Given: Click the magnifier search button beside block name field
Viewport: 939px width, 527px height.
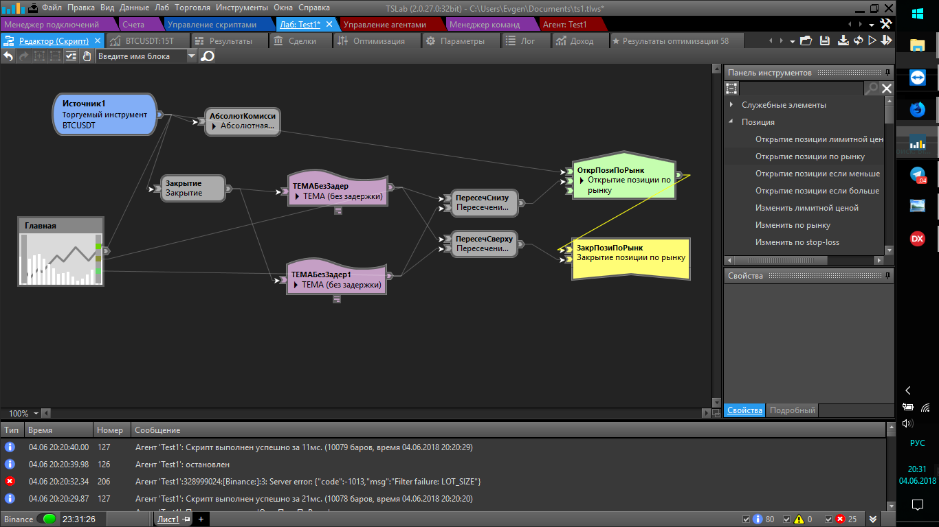Looking at the screenshot, I should point(207,56).
